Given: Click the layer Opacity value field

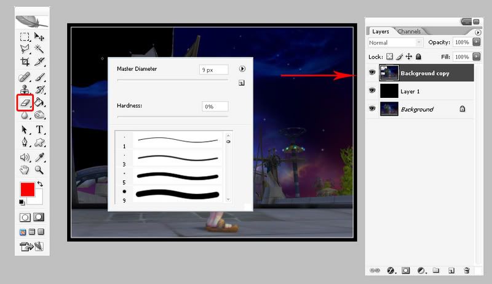Looking at the screenshot, I should point(462,43).
